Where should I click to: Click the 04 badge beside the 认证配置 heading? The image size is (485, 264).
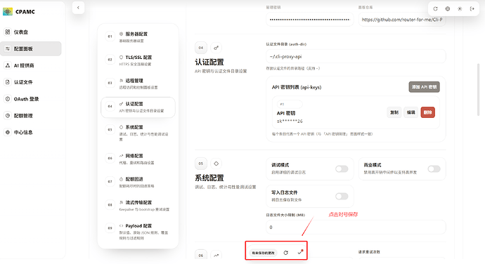pos(201,48)
